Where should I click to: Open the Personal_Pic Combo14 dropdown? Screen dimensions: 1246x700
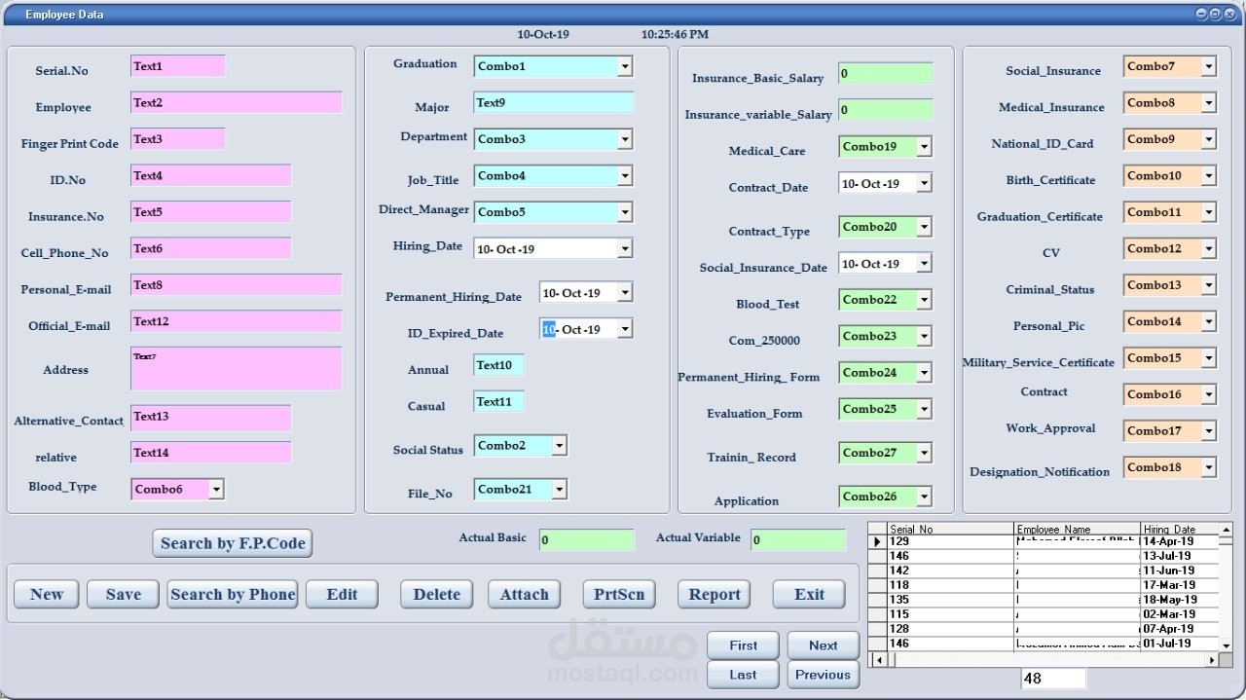(1208, 322)
